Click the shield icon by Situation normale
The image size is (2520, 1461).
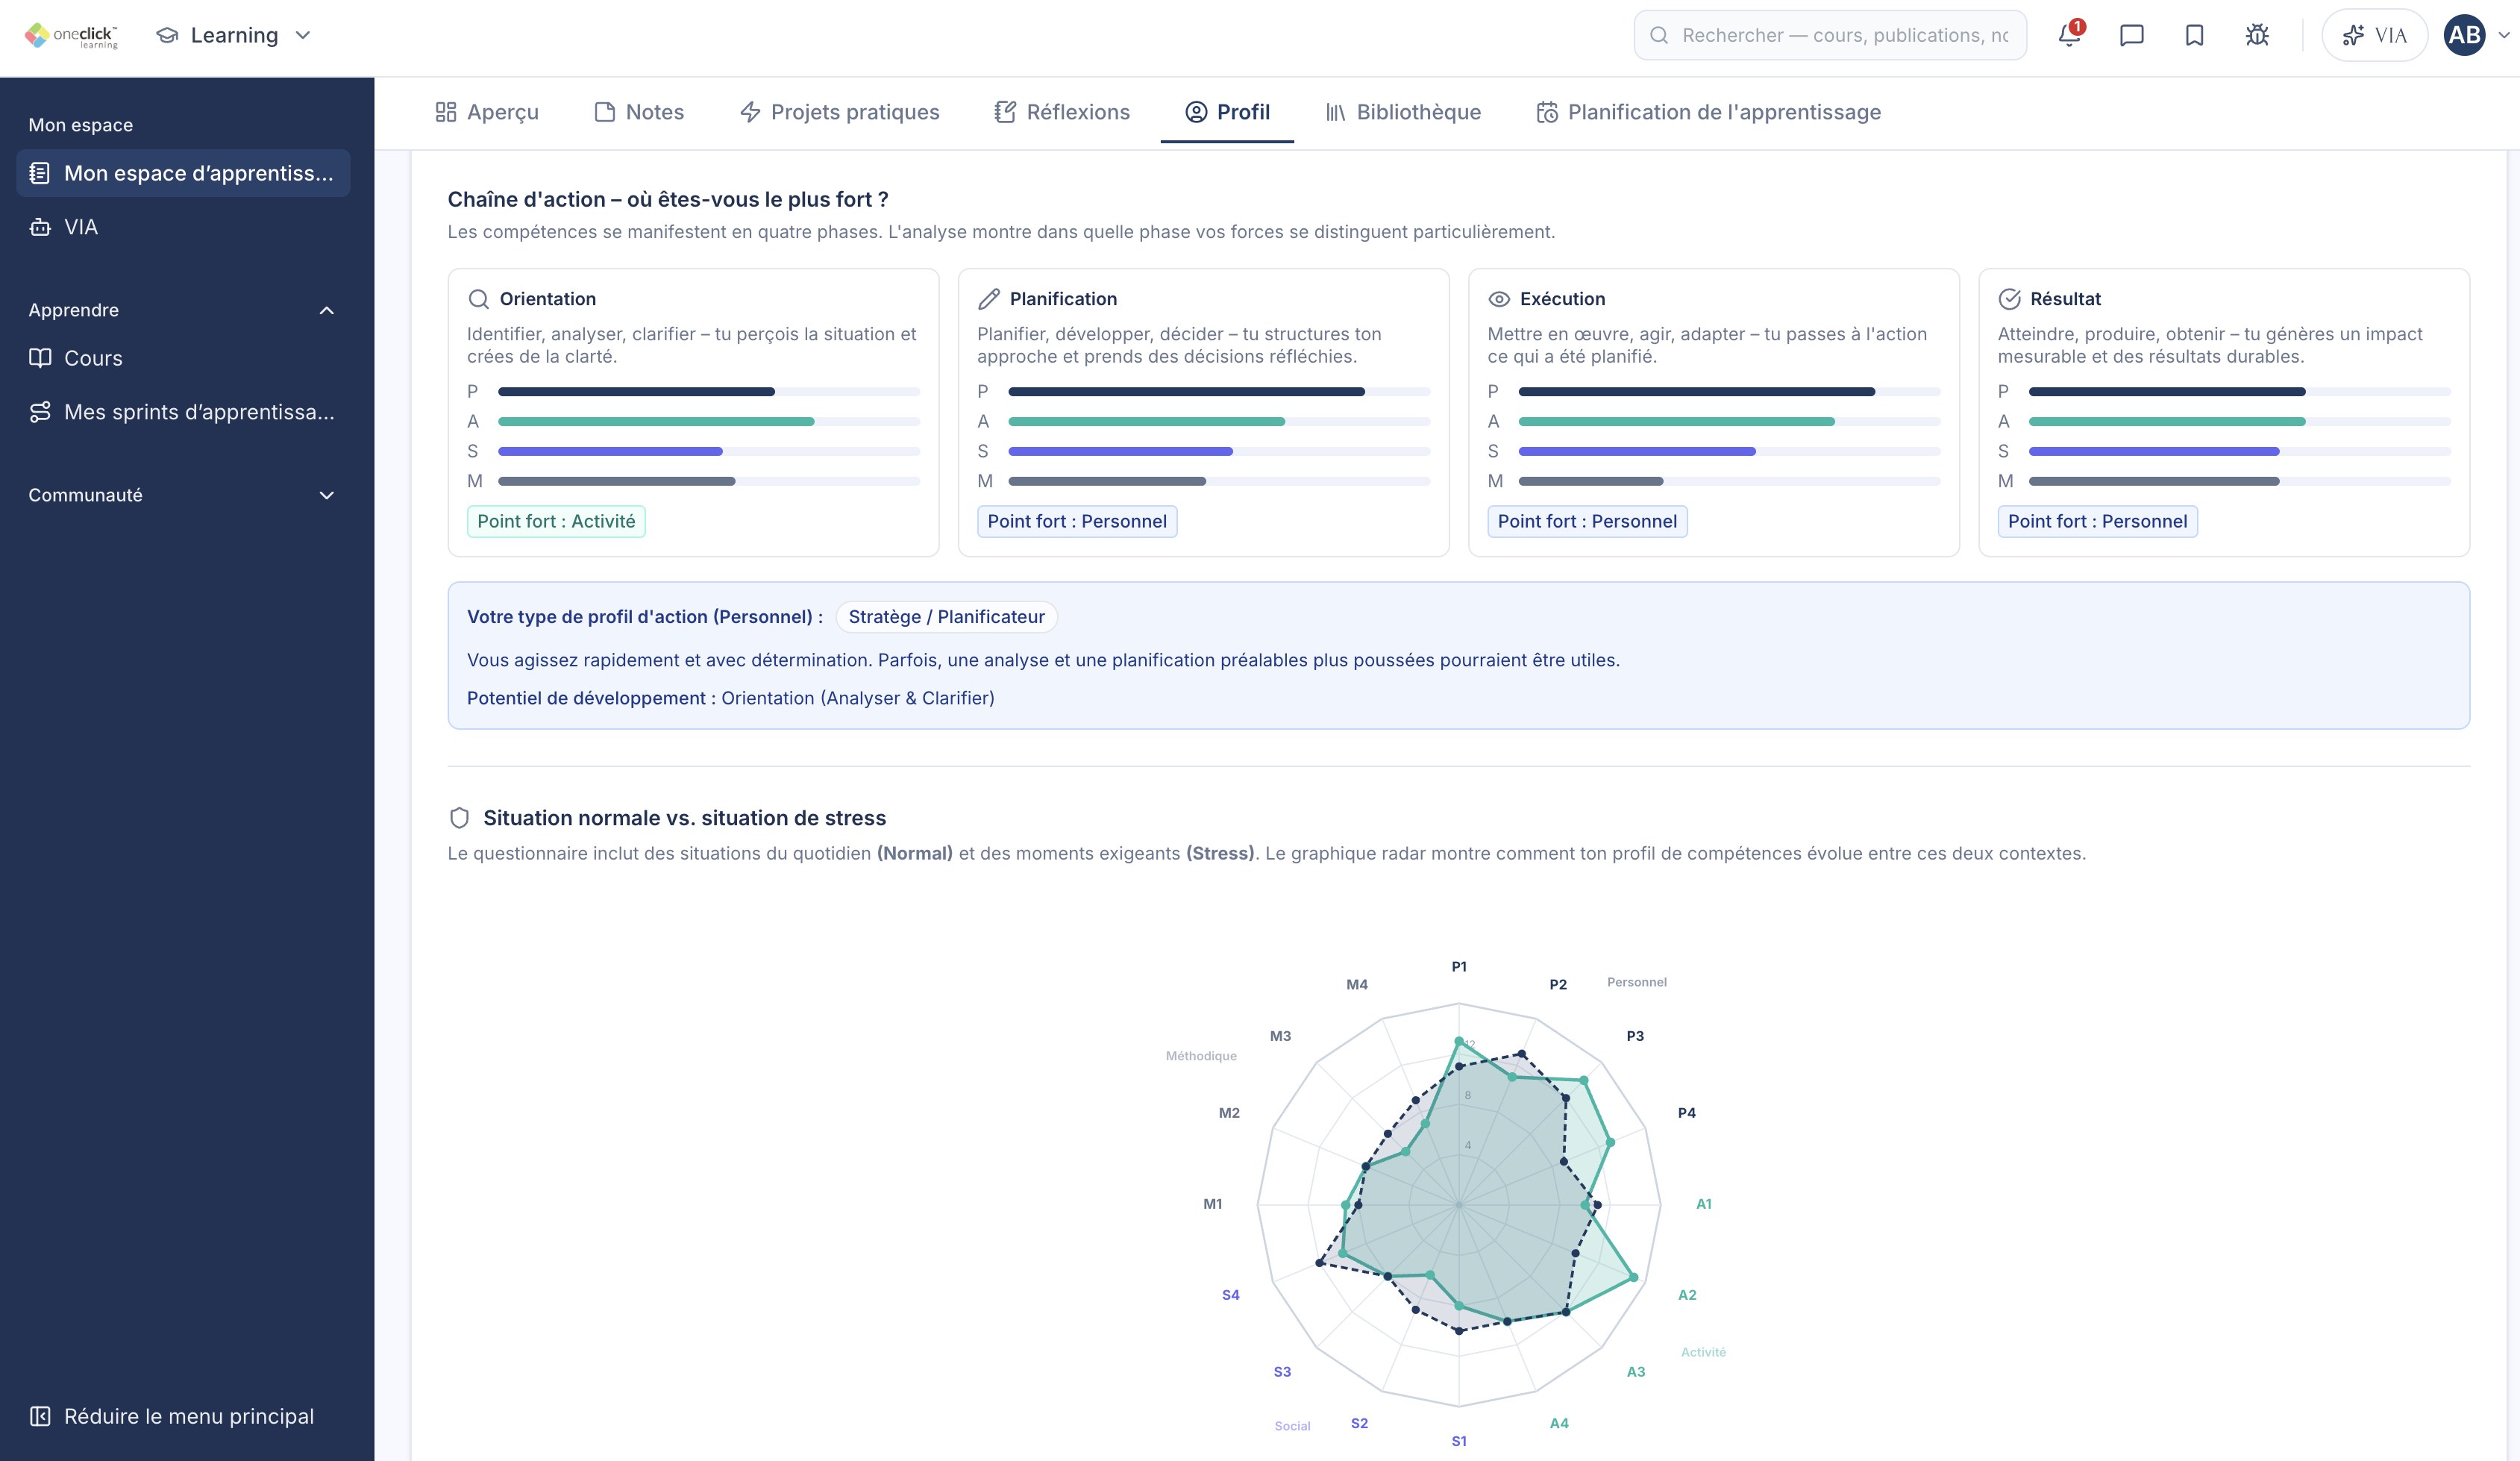coord(459,818)
